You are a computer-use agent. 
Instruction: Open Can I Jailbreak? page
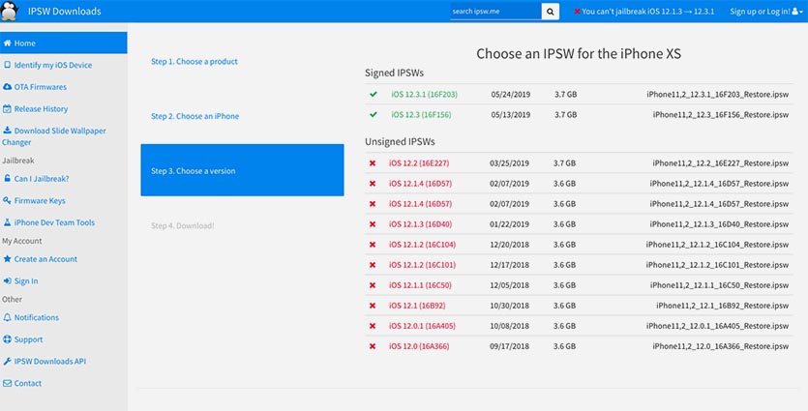pos(42,179)
